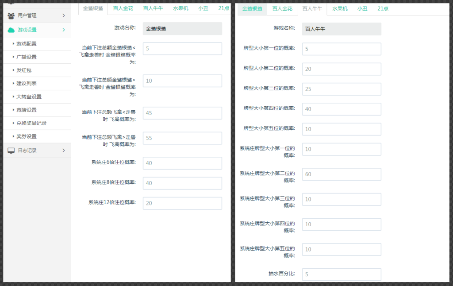
Task: Click the 系统庄12倍注压概率 input field
Action: (x=182, y=203)
